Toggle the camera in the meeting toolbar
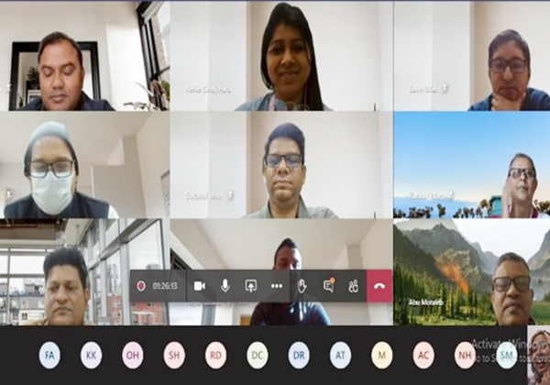The image size is (550, 385). click(x=199, y=286)
